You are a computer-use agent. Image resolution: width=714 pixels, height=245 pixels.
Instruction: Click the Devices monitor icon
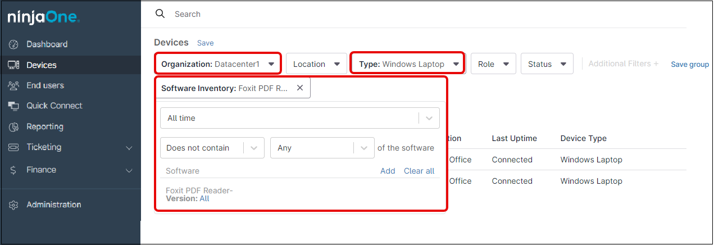[x=14, y=65]
